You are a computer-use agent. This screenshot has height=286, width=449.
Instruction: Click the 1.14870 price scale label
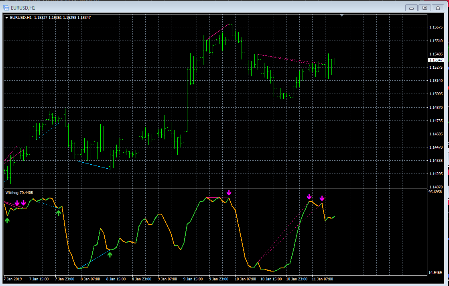pos(436,108)
